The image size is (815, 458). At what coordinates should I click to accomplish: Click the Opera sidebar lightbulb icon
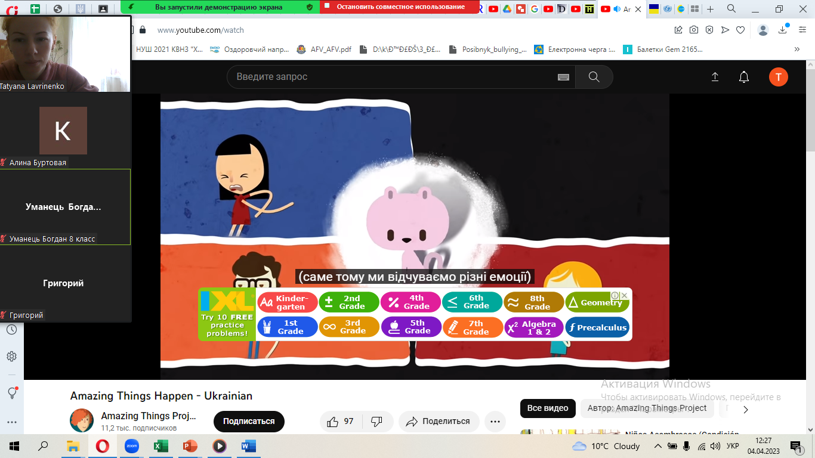click(x=11, y=393)
